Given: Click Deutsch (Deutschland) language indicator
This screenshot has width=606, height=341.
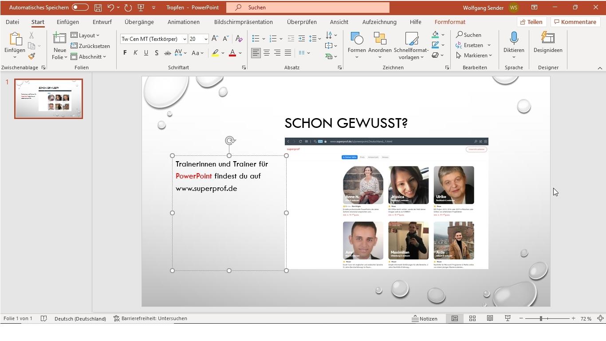Looking at the screenshot, I should [80, 318].
